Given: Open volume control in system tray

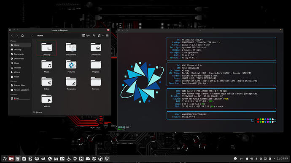Looking at the screenshot, I should tap(252, 158).
